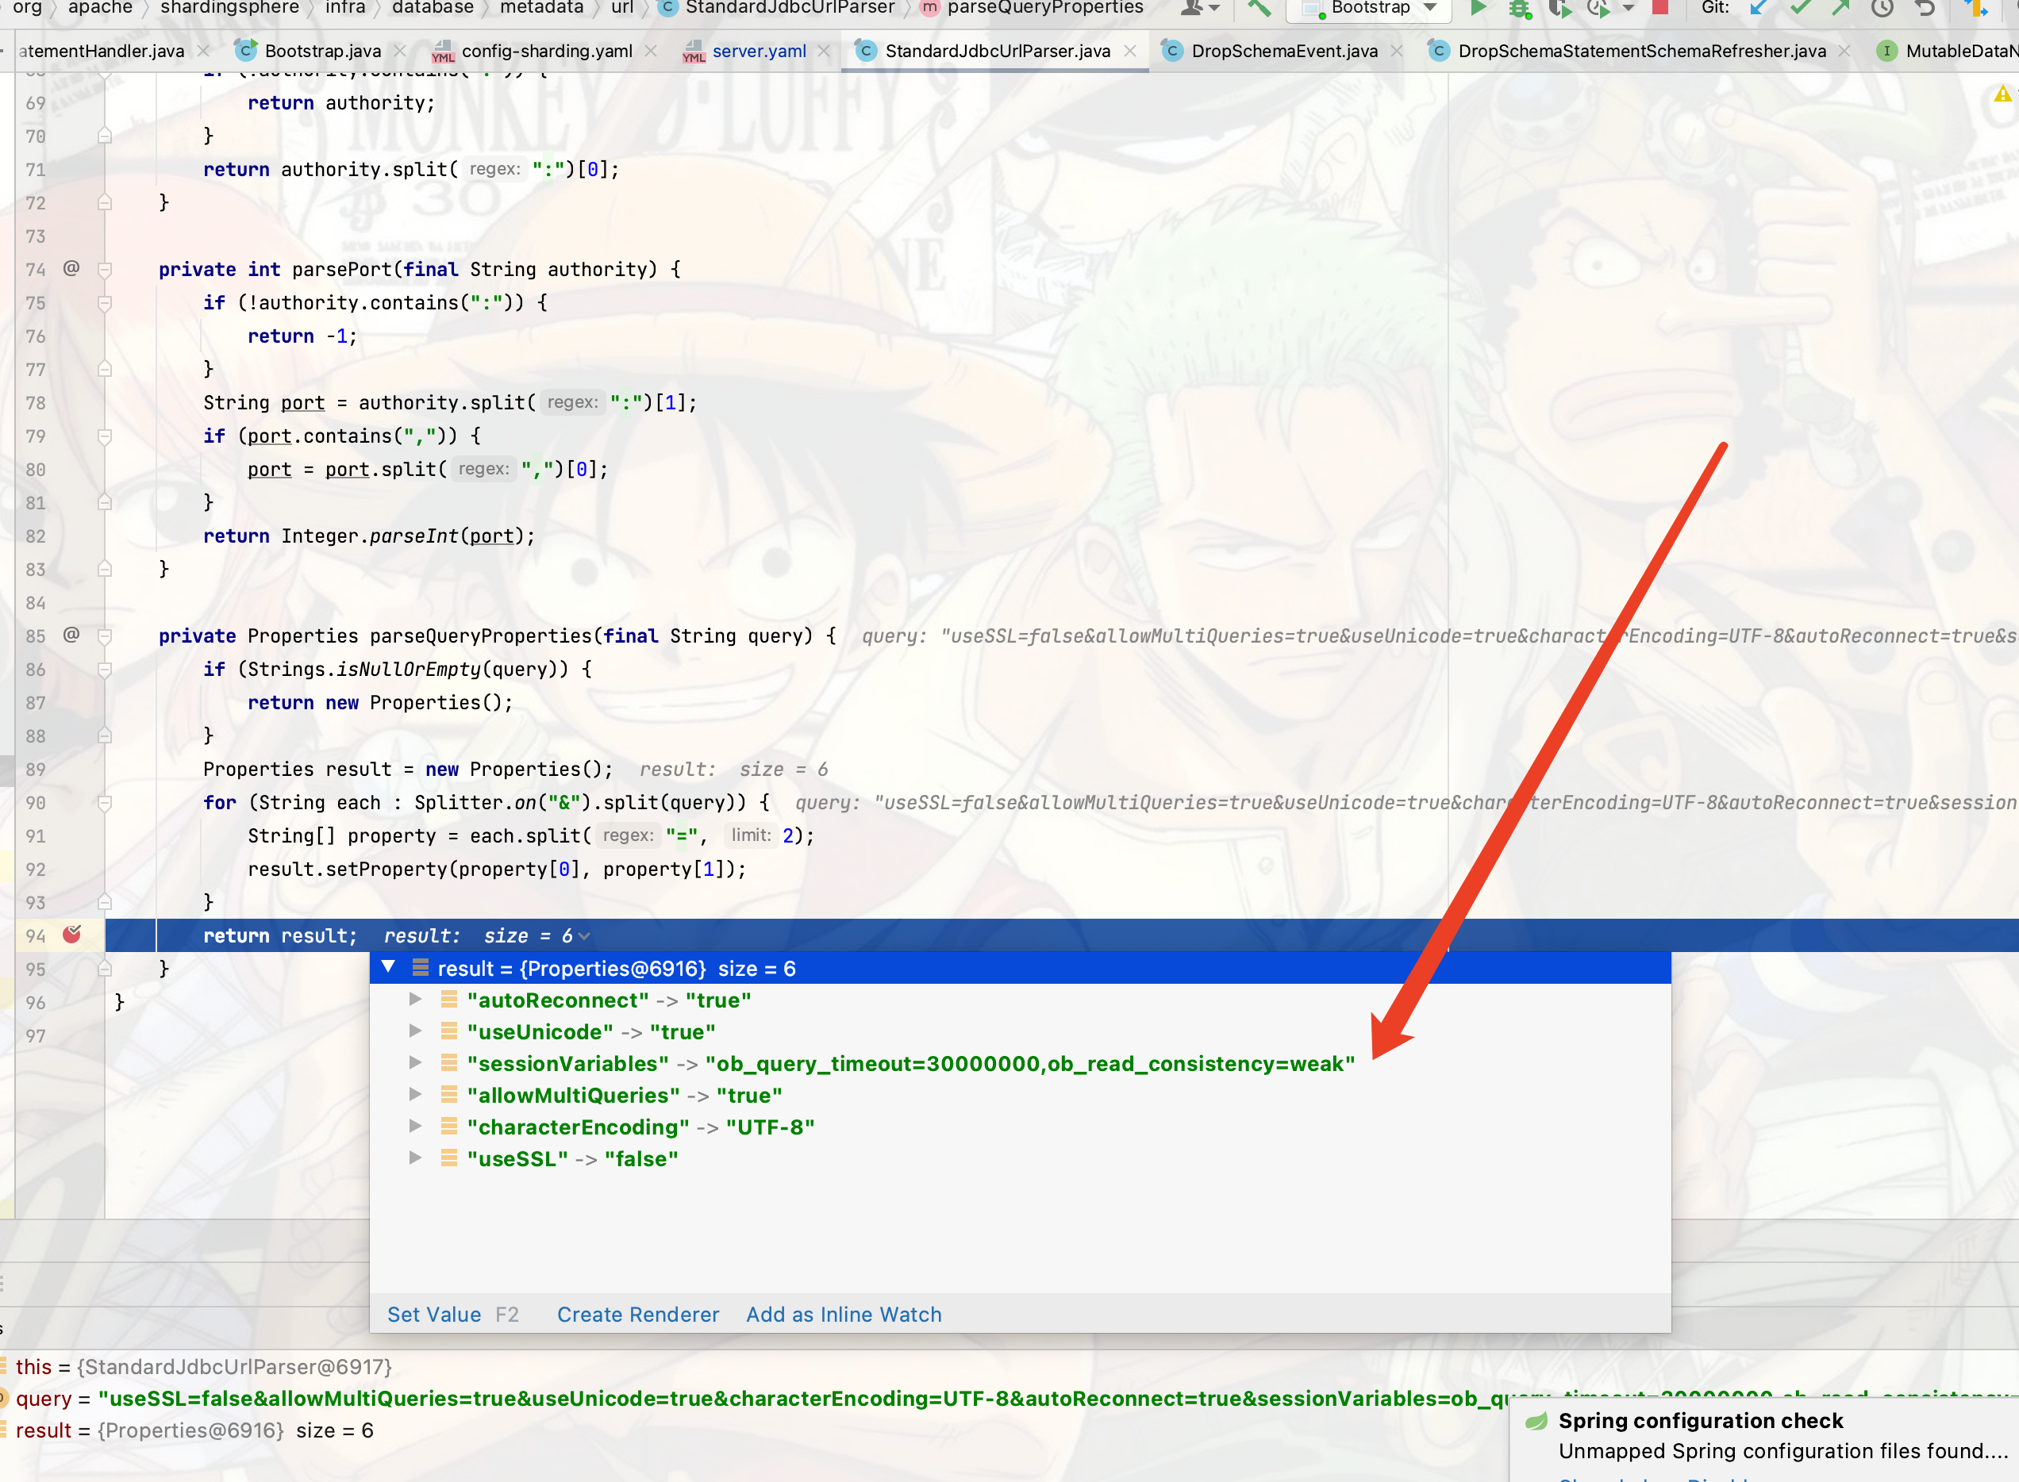Click the Build hammer icon
2019x1482 pixels.
(x=1259, y=8)
